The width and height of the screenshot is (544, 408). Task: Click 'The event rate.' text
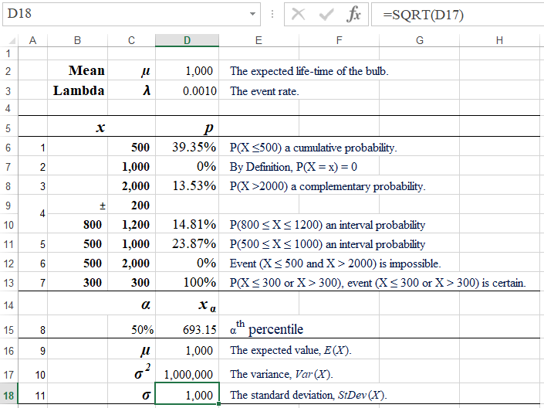[x=265, y=91]
